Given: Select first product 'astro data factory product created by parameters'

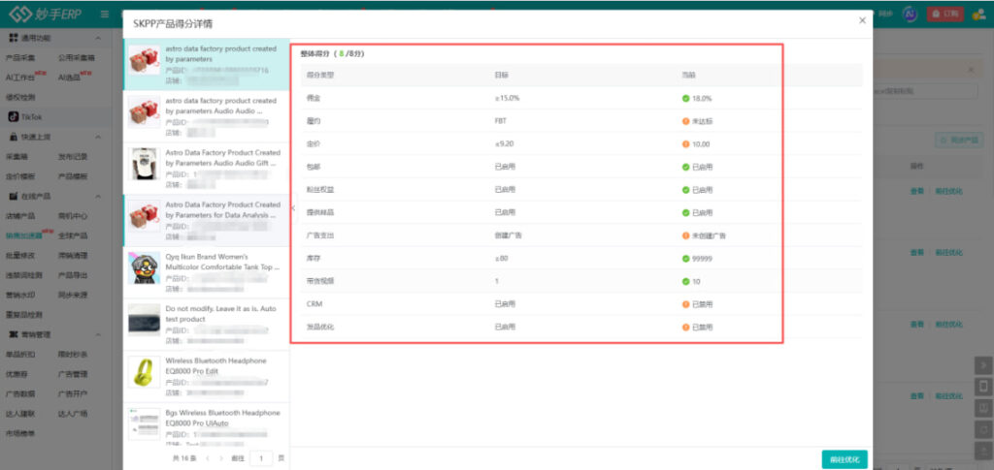Looking at the screenshot, I should click(206, 64).
